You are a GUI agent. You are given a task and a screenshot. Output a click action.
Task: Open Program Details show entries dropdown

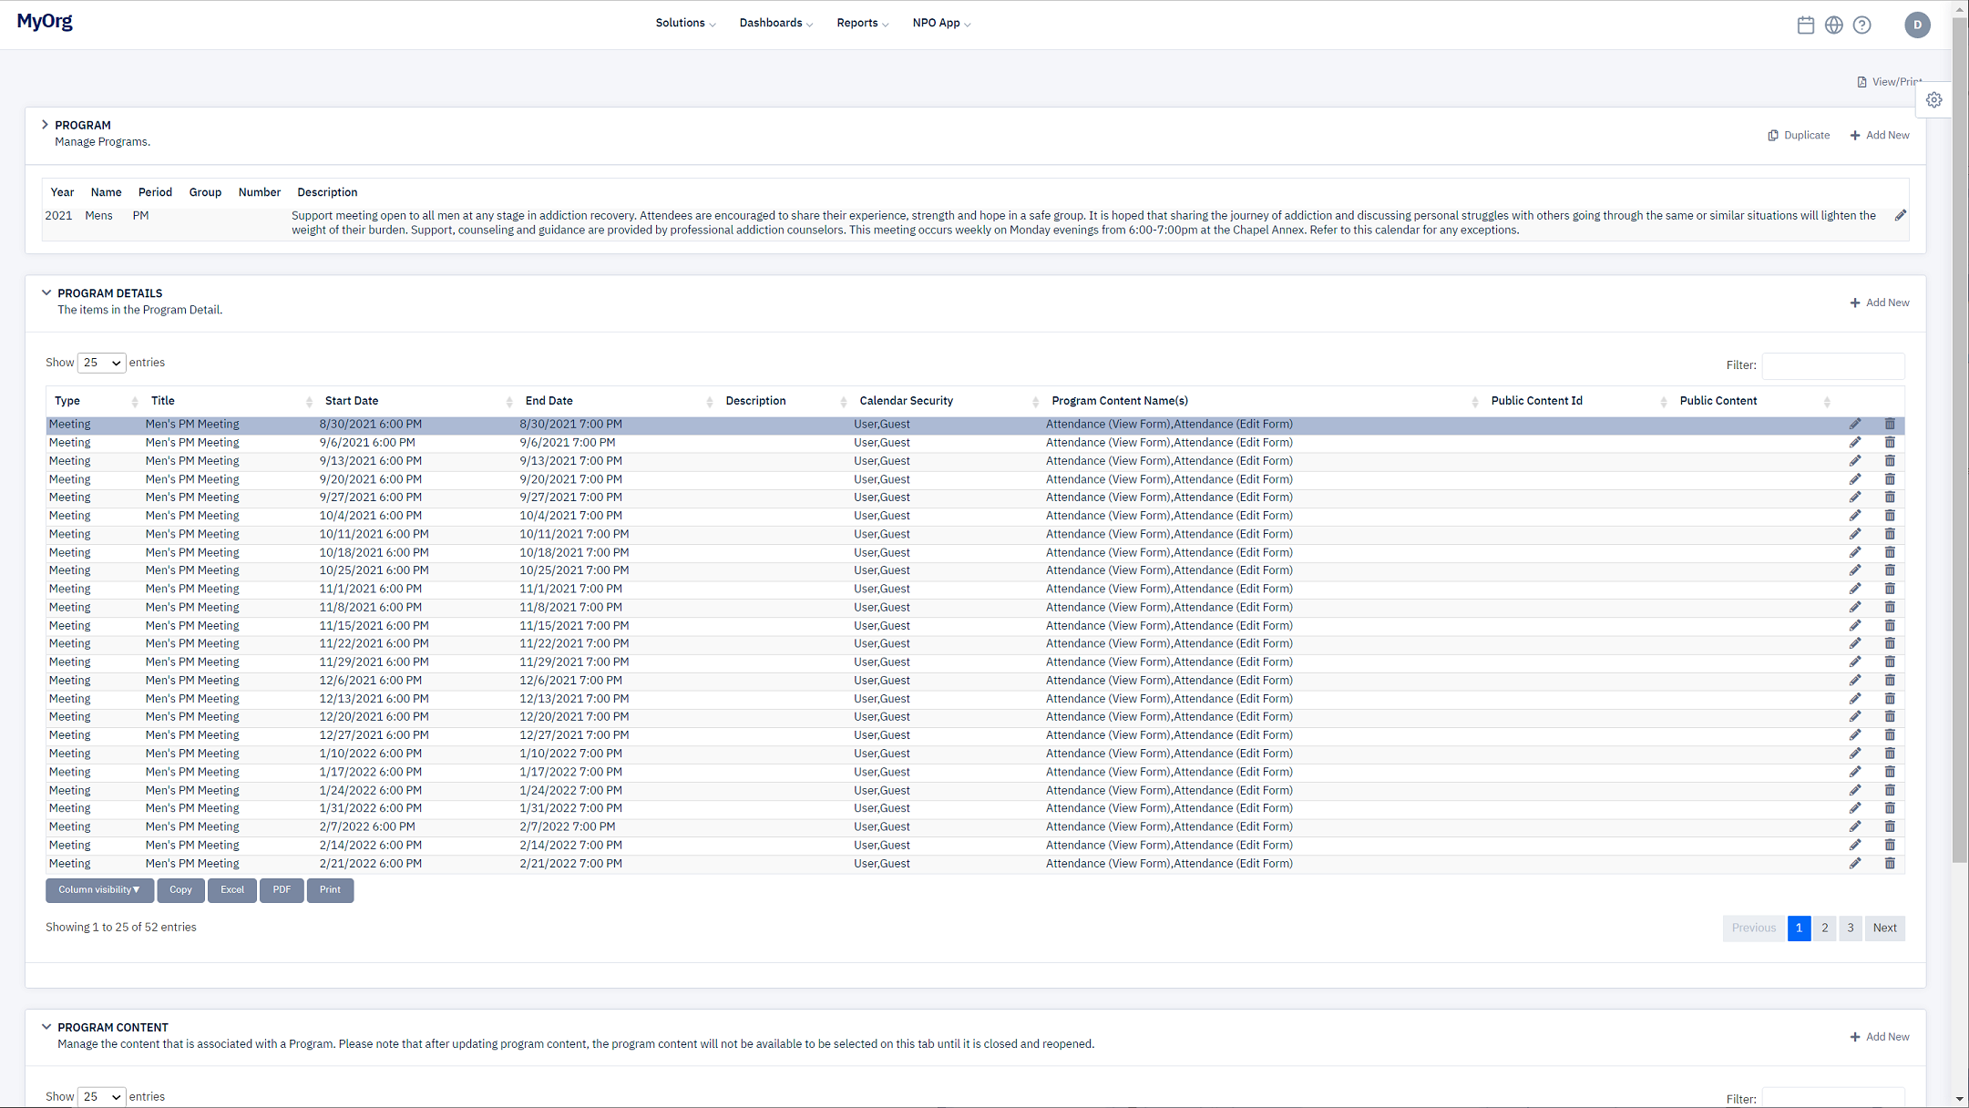[101, 363]
